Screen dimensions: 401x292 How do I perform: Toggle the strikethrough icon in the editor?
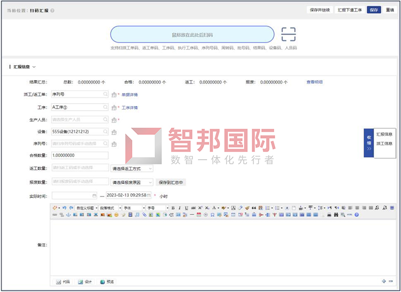193,207
